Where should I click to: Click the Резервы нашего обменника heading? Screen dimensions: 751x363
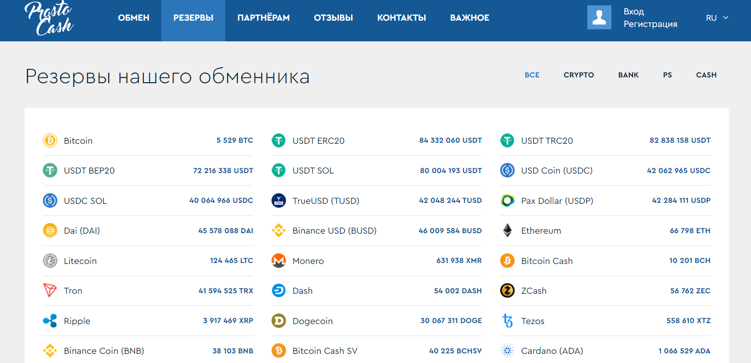click(167, 77)
